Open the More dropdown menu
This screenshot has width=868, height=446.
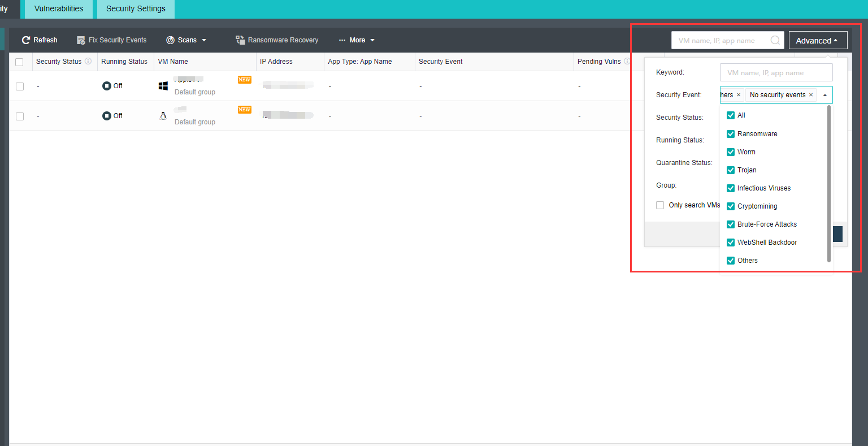357,40
